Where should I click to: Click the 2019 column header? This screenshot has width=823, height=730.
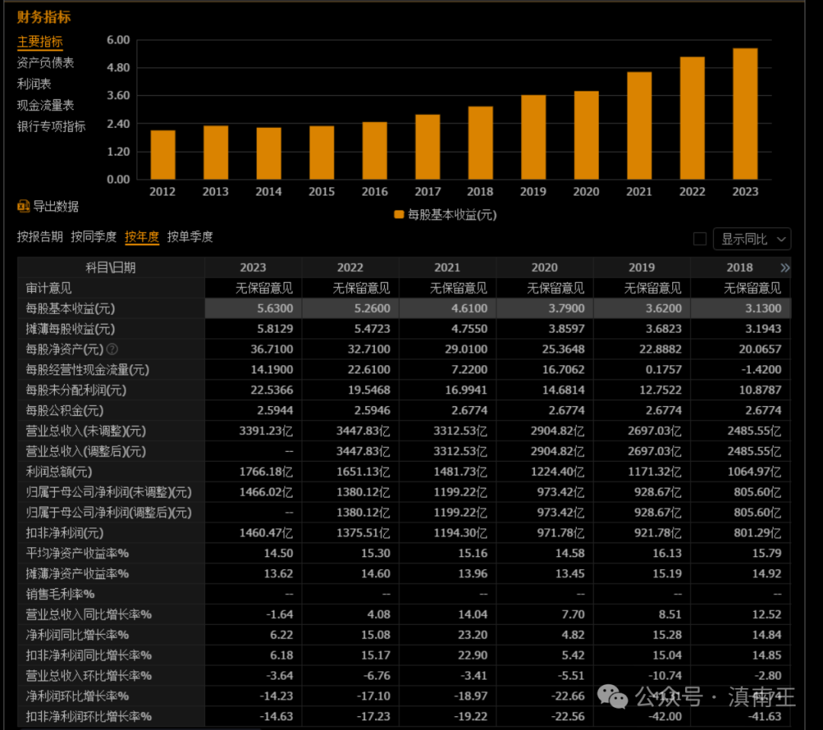point(642,267)
